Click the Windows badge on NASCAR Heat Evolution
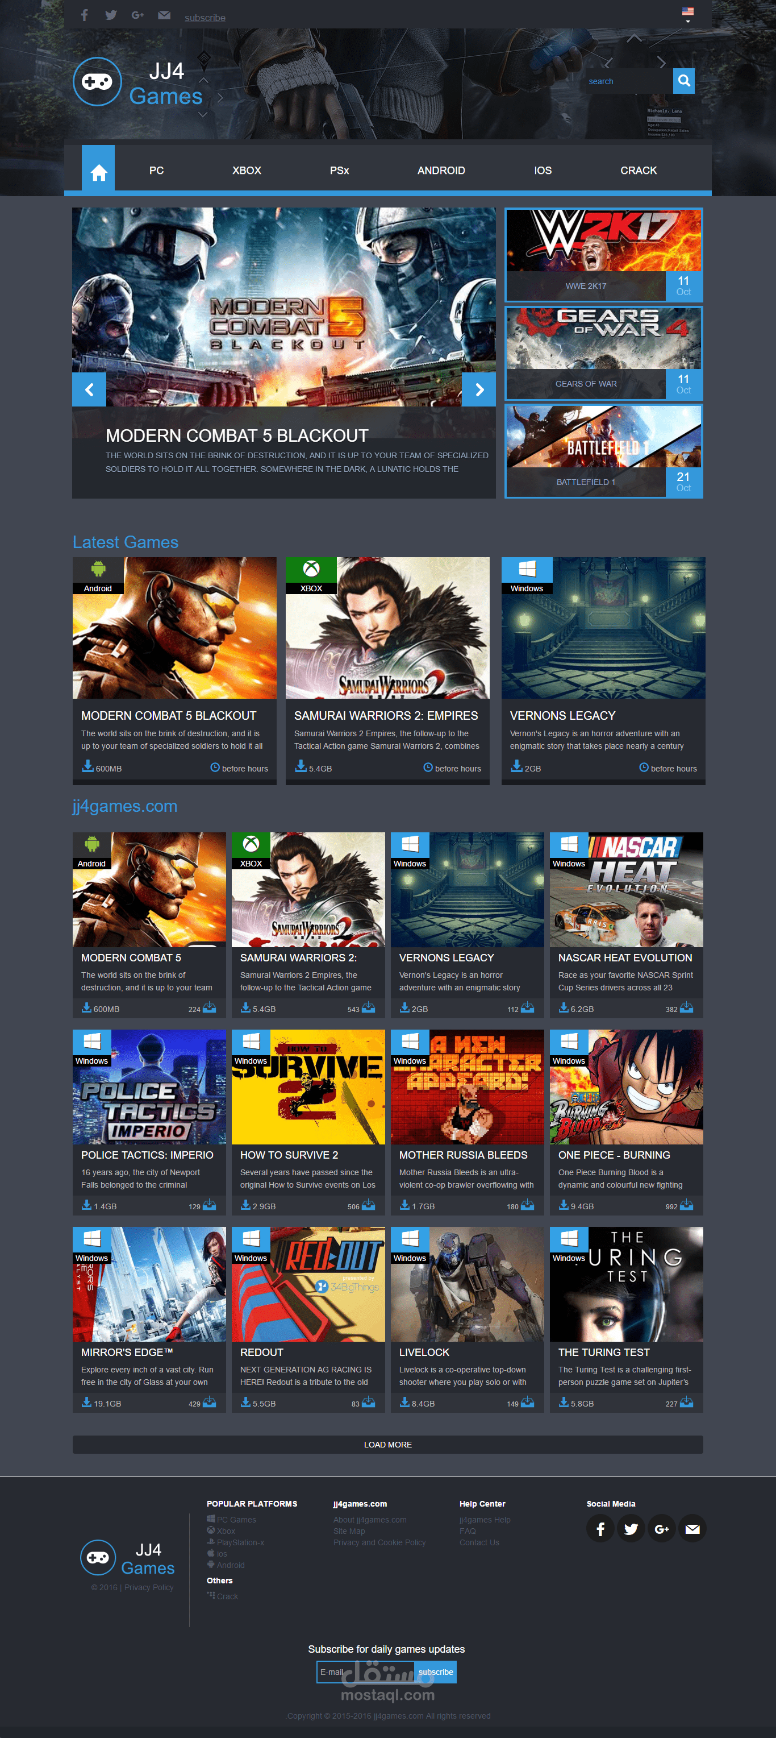The width and height of the screenshot is (776, 1738). click(569, 851)
